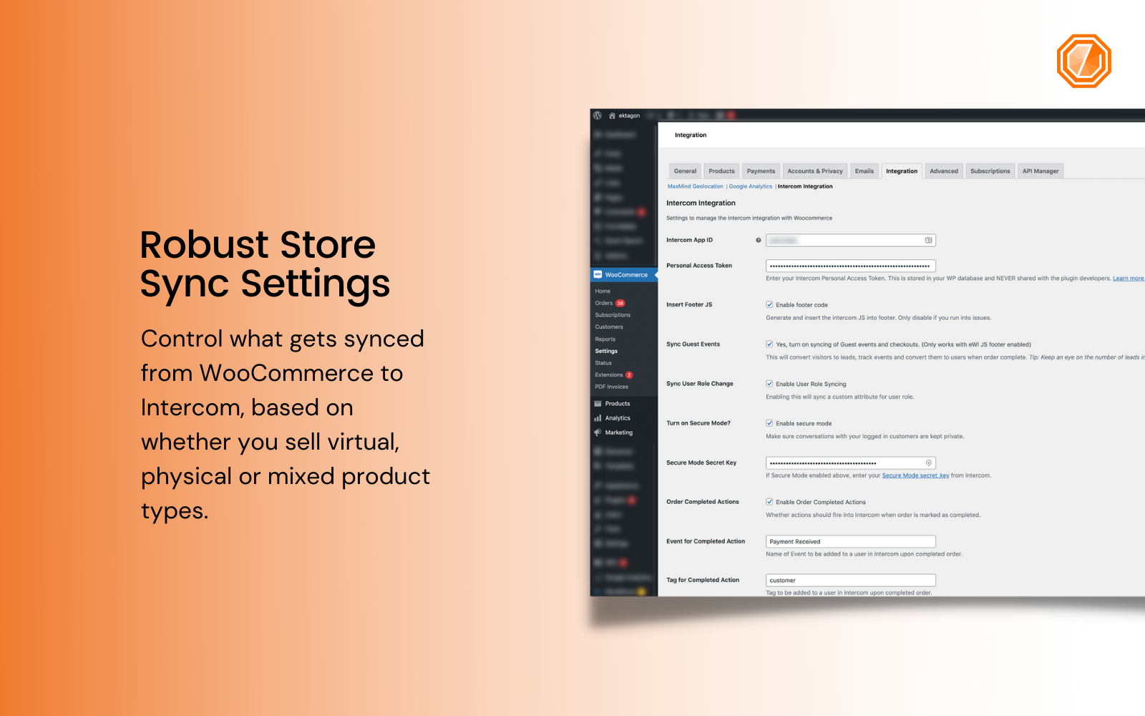Select the Products box icon in sidebar
1145x716 pixels.
click(598, 403)
